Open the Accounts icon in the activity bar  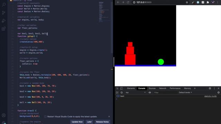coord(4,115)
